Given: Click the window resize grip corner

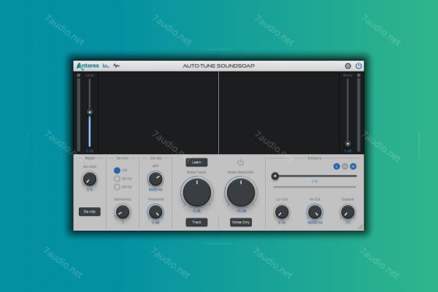Looking at the screenshot, I should [360, 226].
